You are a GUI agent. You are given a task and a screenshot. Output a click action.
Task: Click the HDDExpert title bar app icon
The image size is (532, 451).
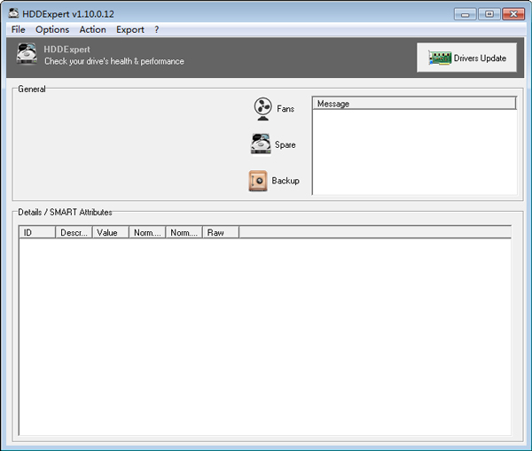tap(13, 13)
